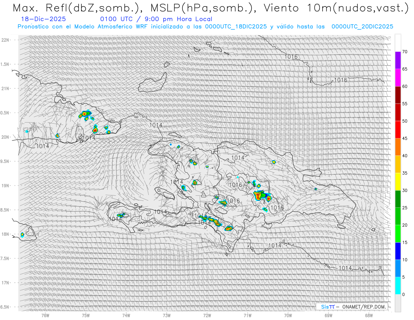
Task: Click the '6.5N' latitude axis label
Action: click(5, 307)
